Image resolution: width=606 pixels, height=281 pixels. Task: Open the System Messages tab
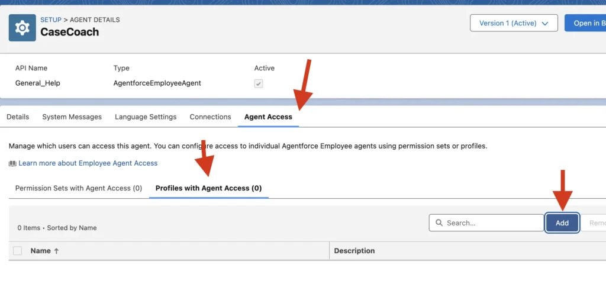coord(72,117)
